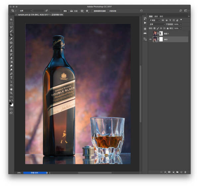
Task: Select the Clone Stamp tool
Action: tap(11, 50)
